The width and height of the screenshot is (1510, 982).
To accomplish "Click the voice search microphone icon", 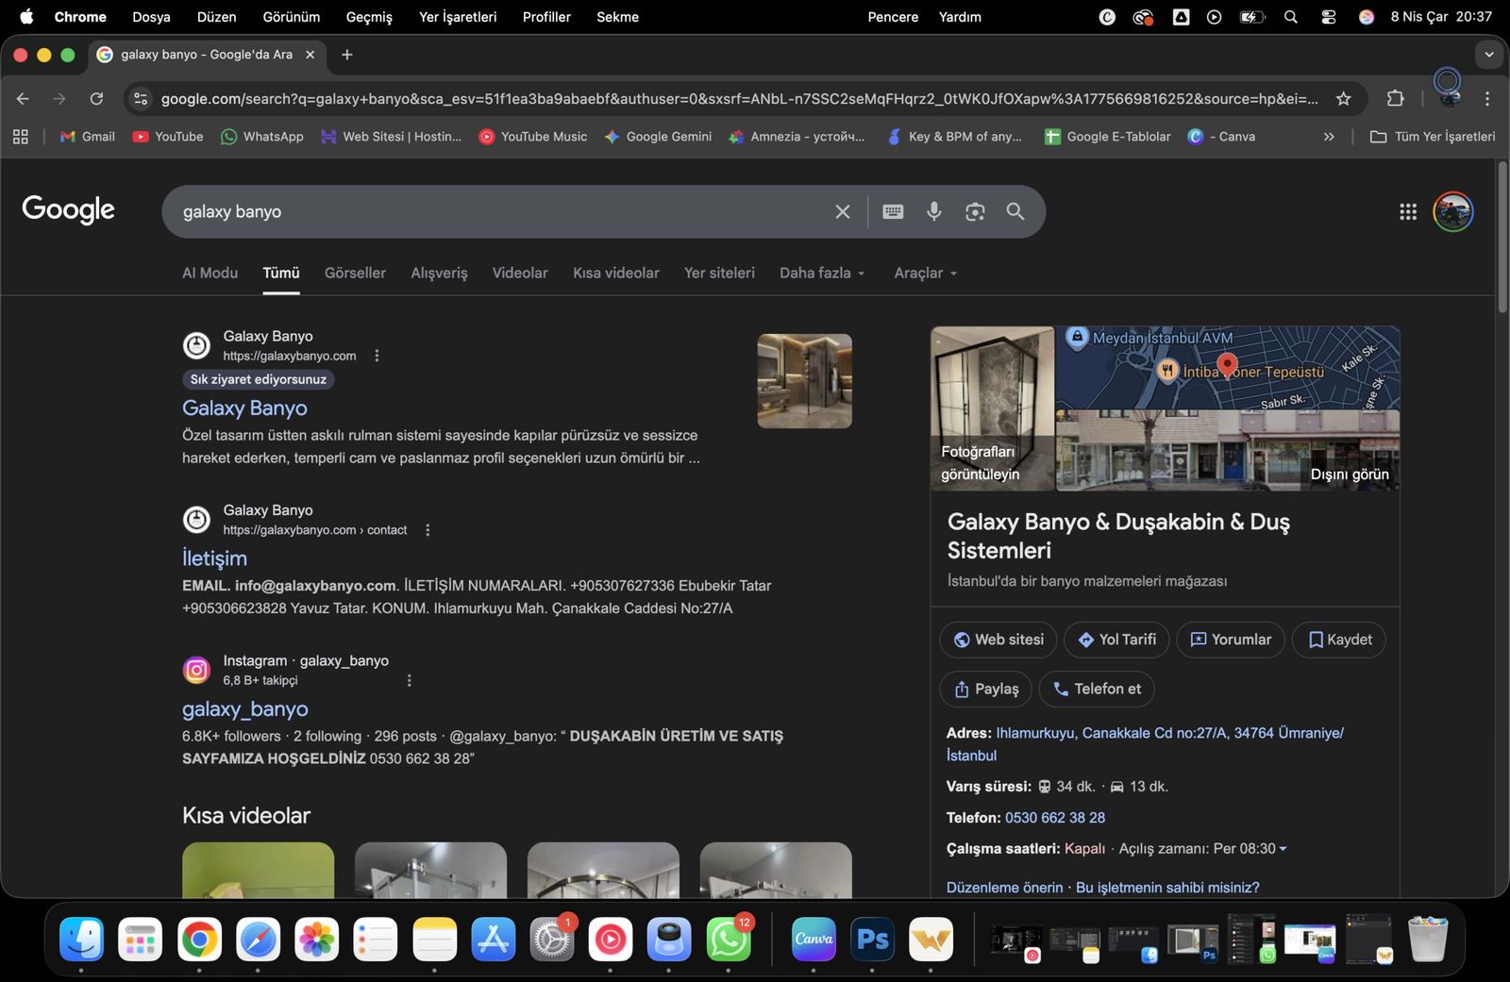I will tap(933, 211).
